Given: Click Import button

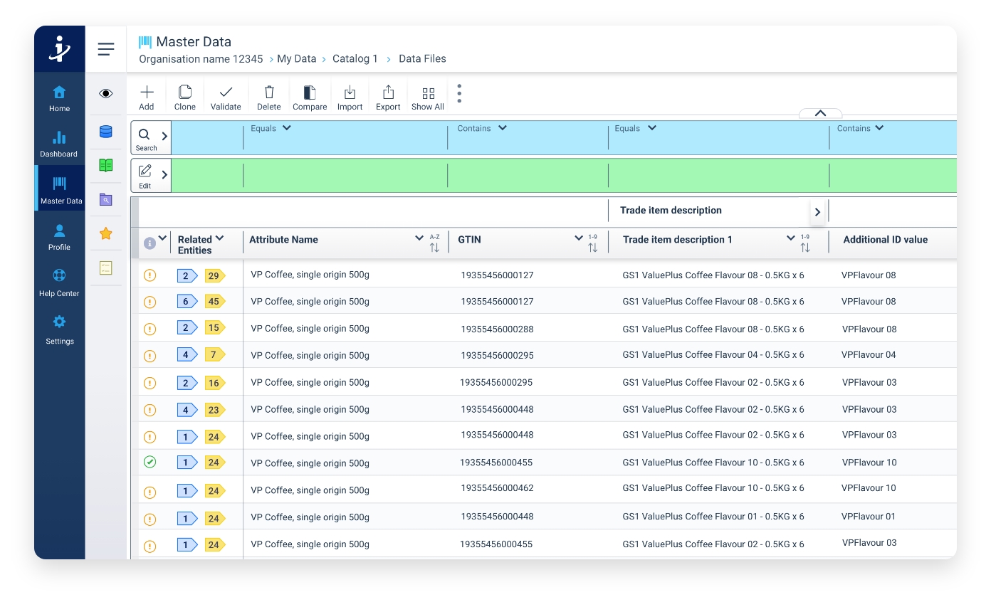Looking at the screenshot, I should [350, 98].
